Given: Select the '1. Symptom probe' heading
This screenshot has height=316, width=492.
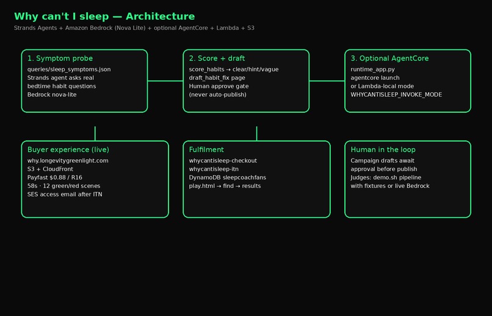Looking at the screenshot, I should point(60,59).
